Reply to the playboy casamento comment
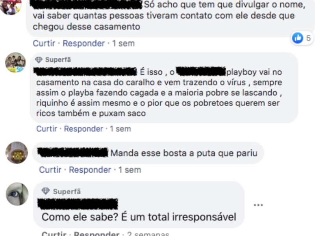Viewport: 315px width, 236px height. click(x=83, y=129)
